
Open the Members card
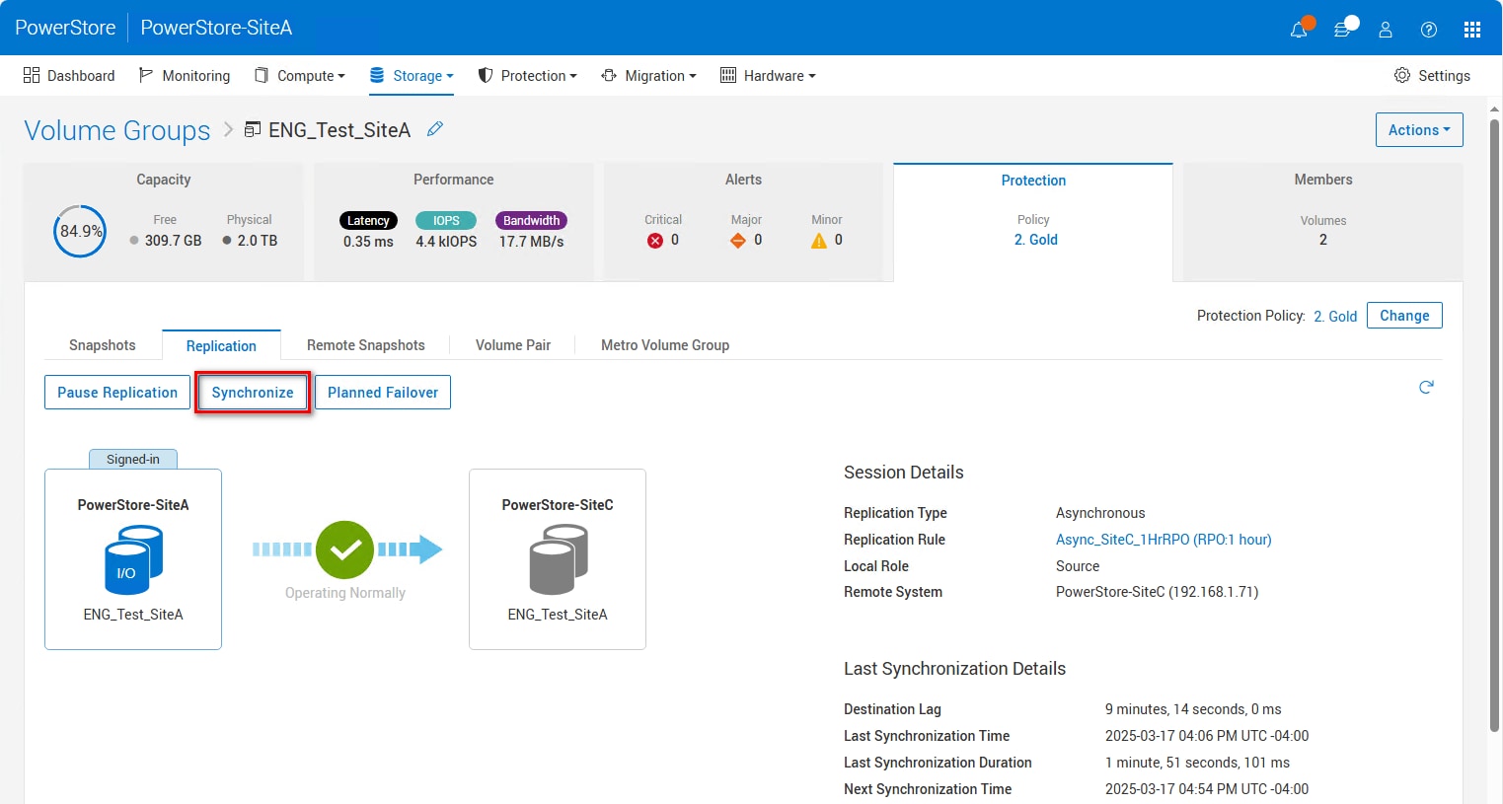click(x=1322, y=222)
